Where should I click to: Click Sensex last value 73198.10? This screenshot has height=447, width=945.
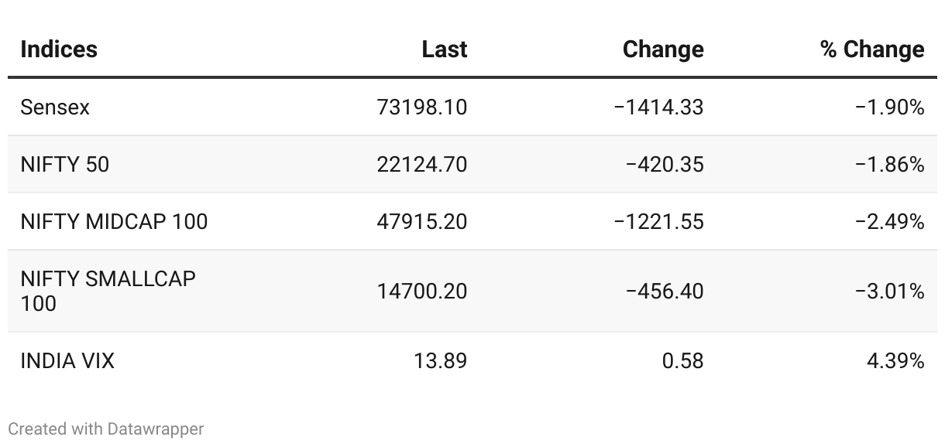422,107
